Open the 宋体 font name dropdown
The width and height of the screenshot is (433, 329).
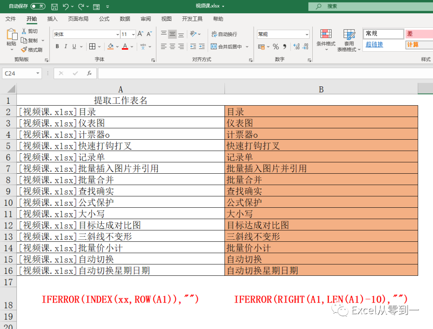pyautogui.click(x=117, y=34)
